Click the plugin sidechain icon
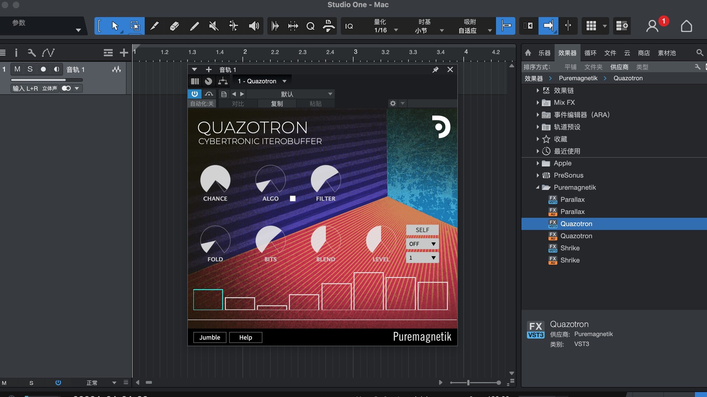The image size is (707, 397). tap(209, 94)
